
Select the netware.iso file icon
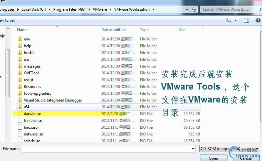click(x=20, y=134)
